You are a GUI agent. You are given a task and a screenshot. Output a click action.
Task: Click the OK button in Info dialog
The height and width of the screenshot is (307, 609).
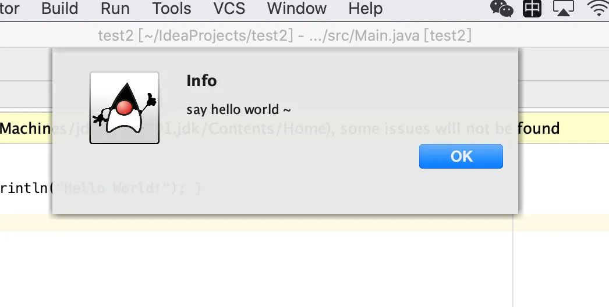click(461, 156)
